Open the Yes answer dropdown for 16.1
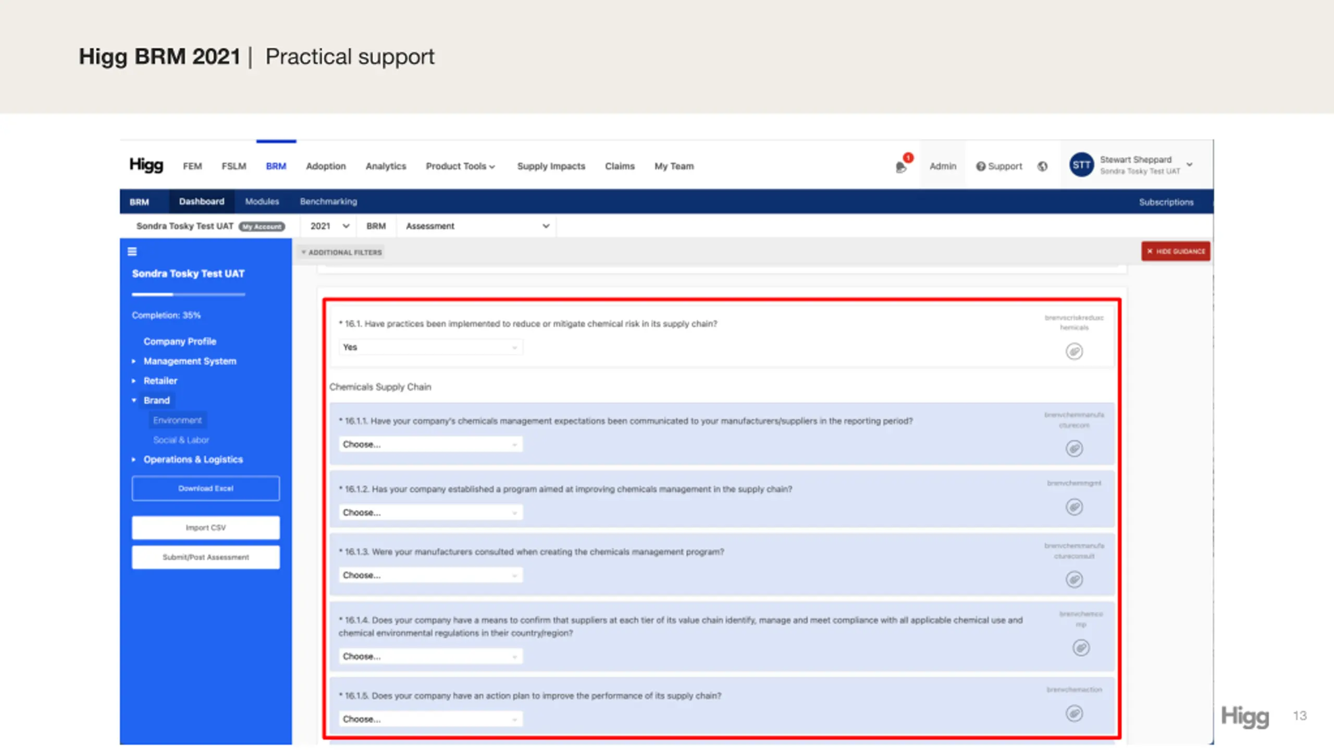 (x=430, y=347)
